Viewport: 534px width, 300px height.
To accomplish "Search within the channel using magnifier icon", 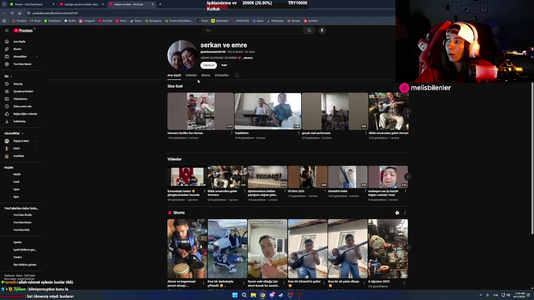I will tap(237, 75).
